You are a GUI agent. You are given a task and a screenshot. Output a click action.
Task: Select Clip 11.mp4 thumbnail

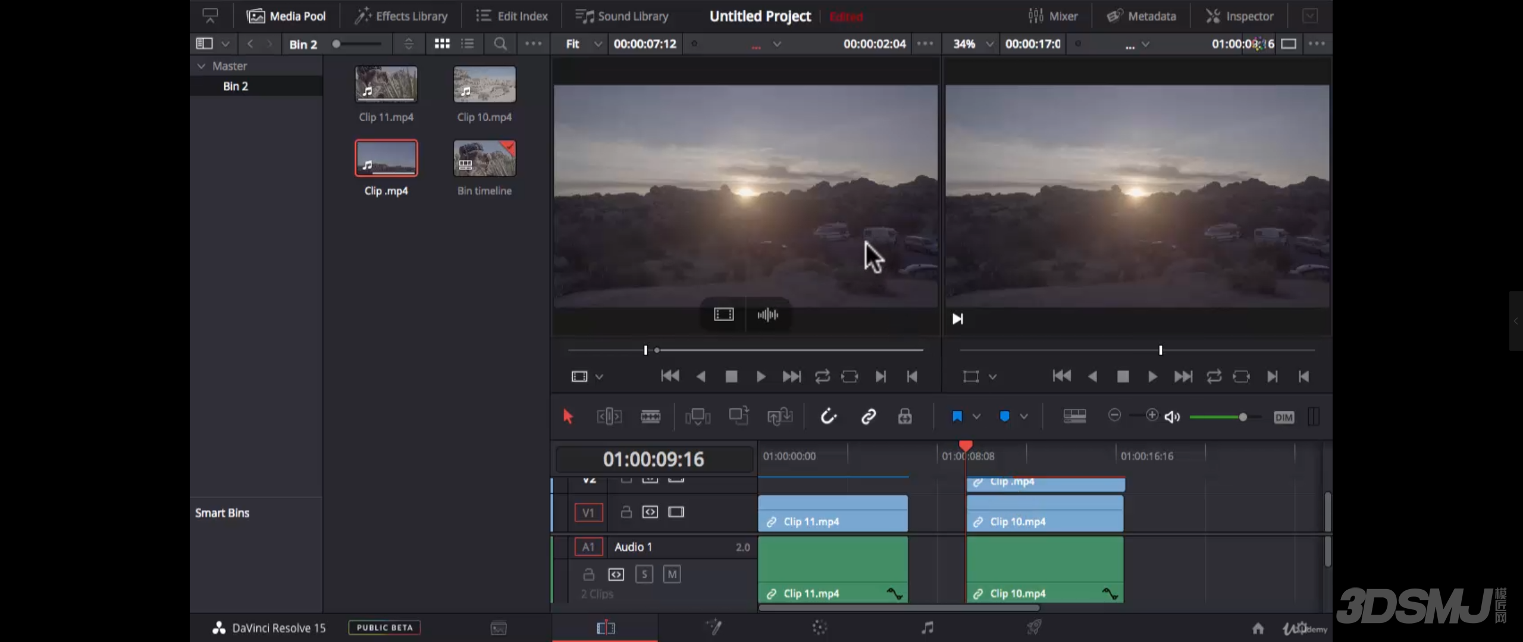(x=386, y=84)
